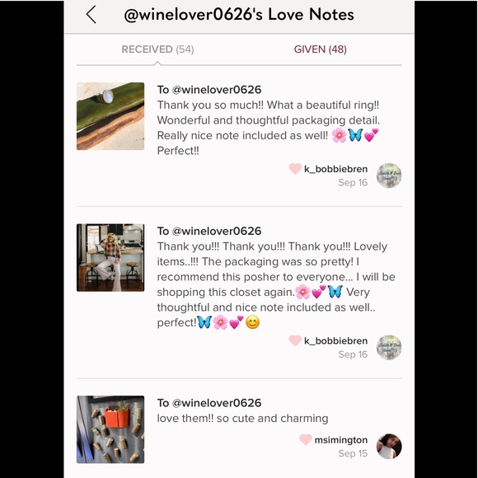Switch to the RECEIVED (54) tab
Image resolution: width=478 pixels, height=478 pixels.
[x=157, y=49]
